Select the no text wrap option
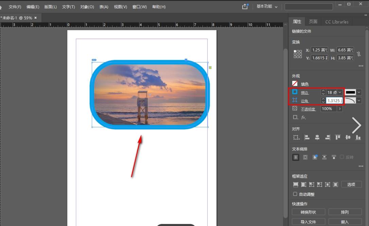This screenshot has height=226, width=369. pyautogui.click(x=296, y=157)
